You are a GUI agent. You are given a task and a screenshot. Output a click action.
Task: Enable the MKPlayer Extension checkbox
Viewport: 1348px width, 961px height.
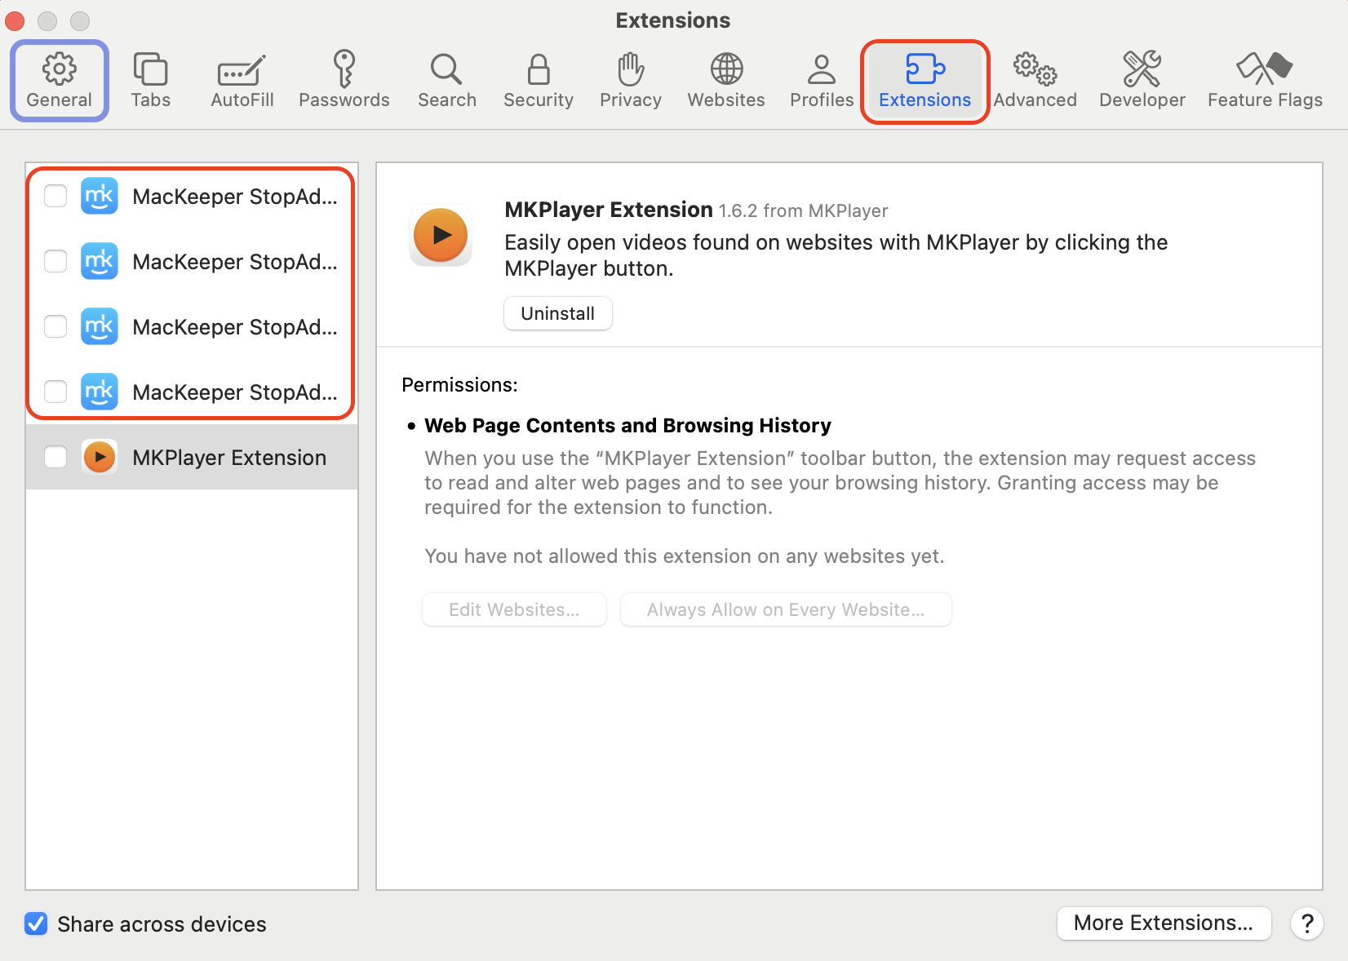55,457
